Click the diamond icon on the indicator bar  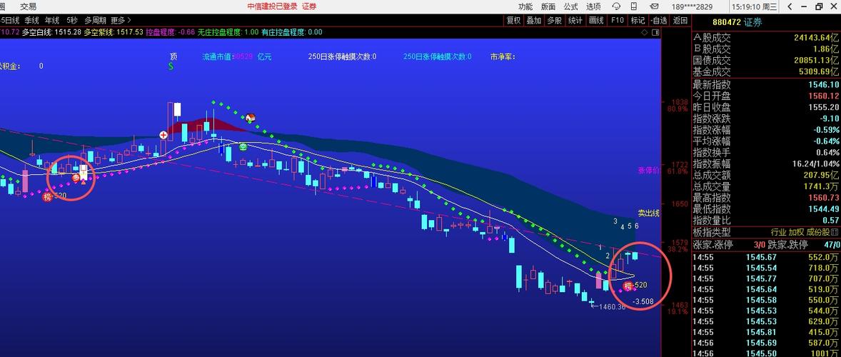pos(645,32)
